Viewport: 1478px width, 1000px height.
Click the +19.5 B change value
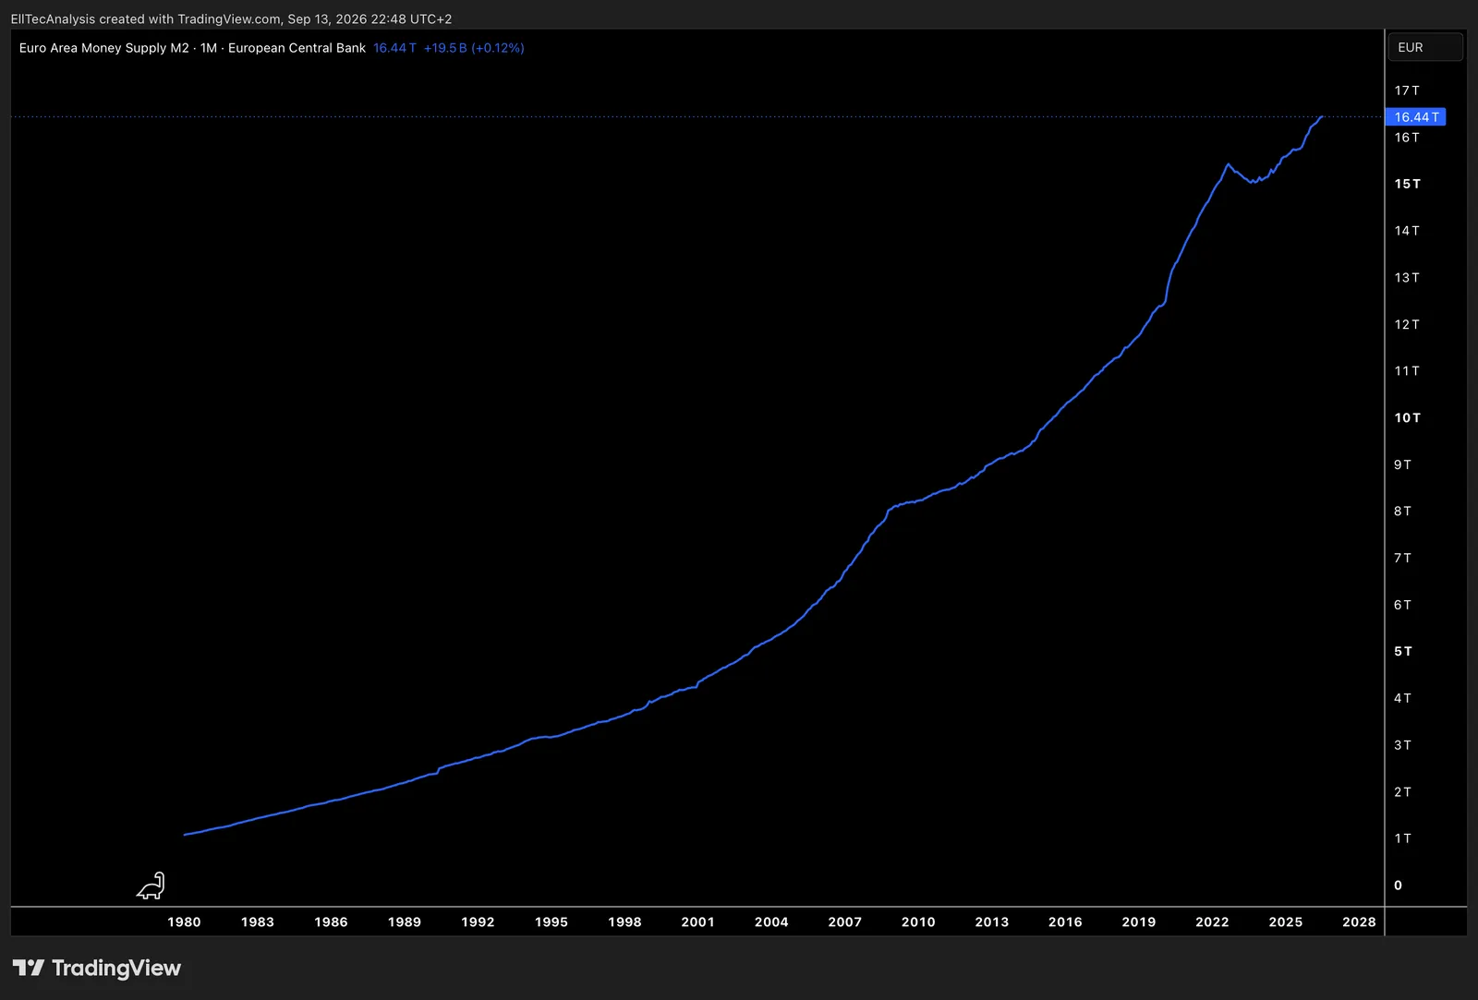point(445,48)
